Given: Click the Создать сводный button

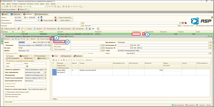Looking at the screenshot, I should (47, 20).
